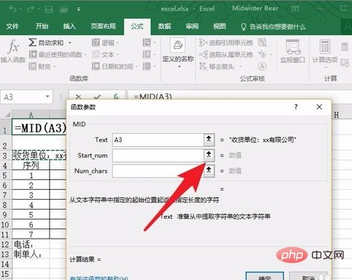Click collapse dialog button for Start_num field

[209, 155]
